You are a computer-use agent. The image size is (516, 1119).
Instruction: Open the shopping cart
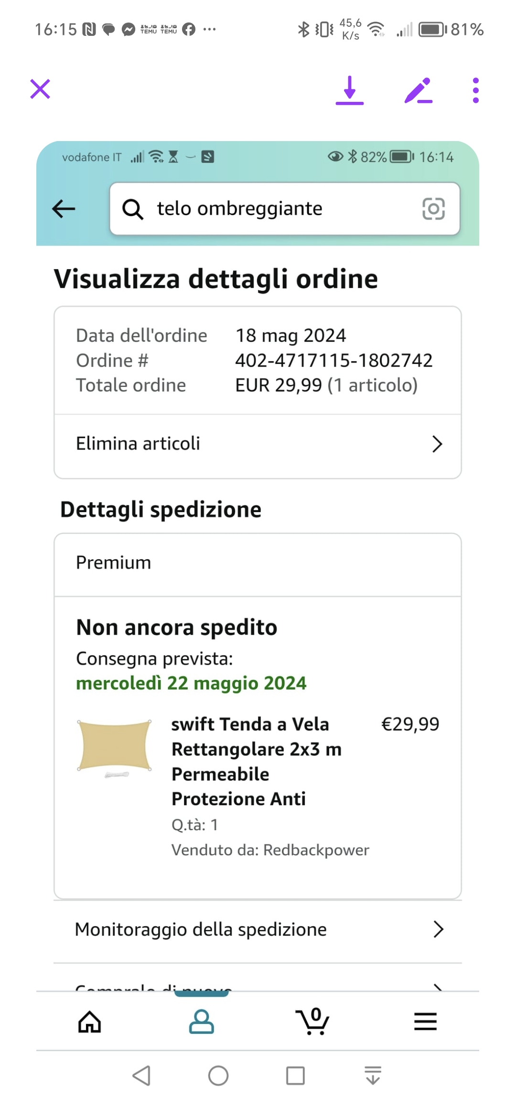coord(313,1022)
